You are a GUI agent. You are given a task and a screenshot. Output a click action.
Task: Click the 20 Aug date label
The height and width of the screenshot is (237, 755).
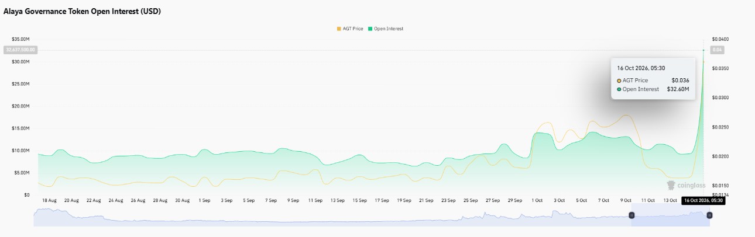(71, 200)
